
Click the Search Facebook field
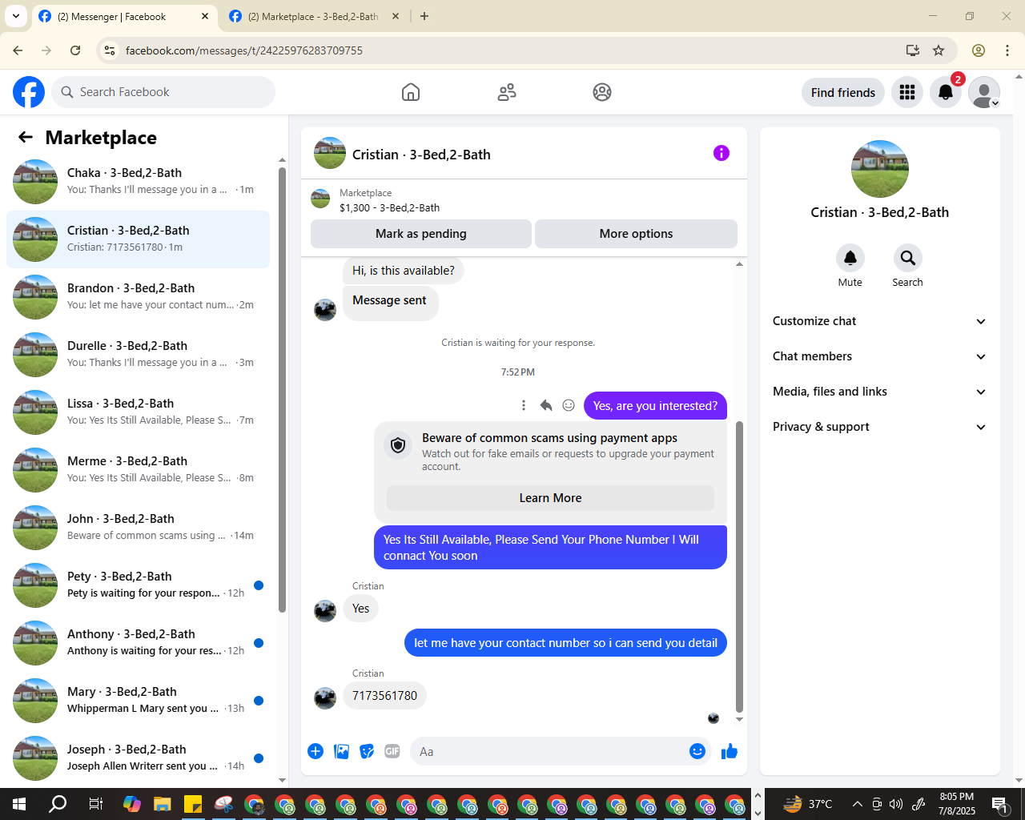point(163,92)
